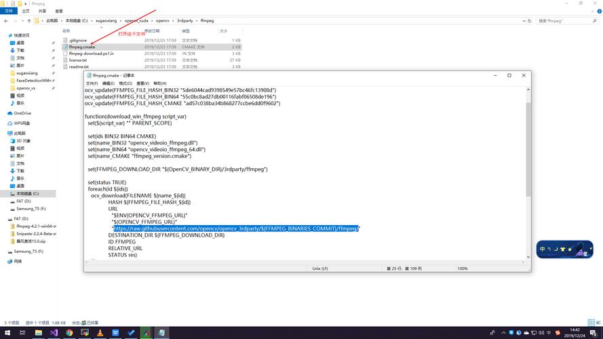Collapse the ribbon using the chevron
Image resolution: width=603 pixels, height=339 pixels.
[x=591, y=11]
